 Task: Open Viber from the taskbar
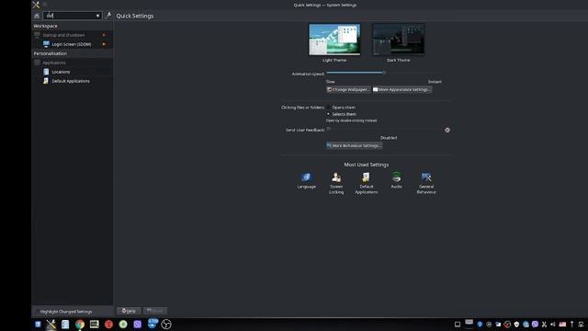[x=137, y=325]
